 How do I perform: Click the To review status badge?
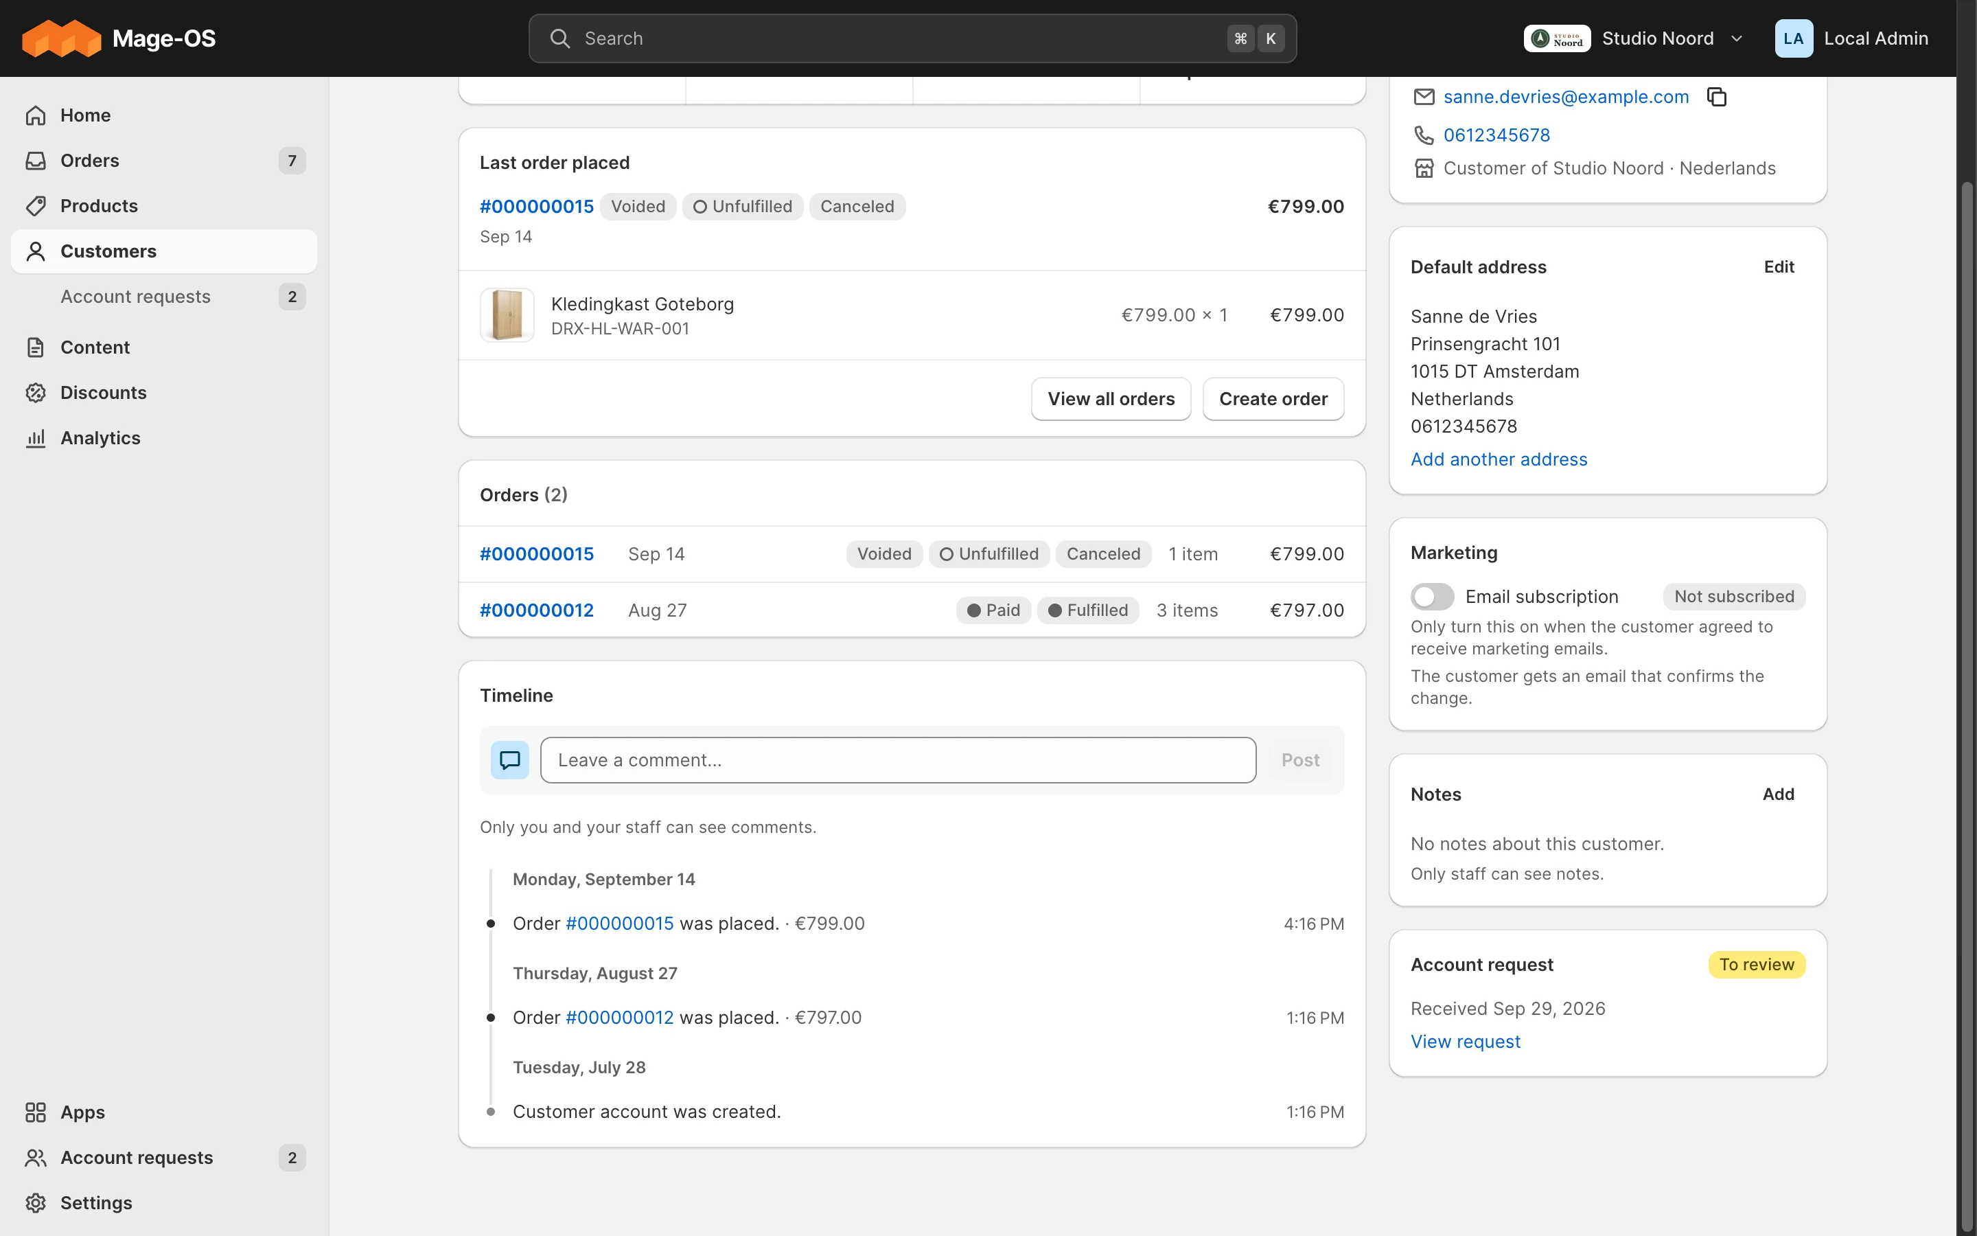point(1757,965)
